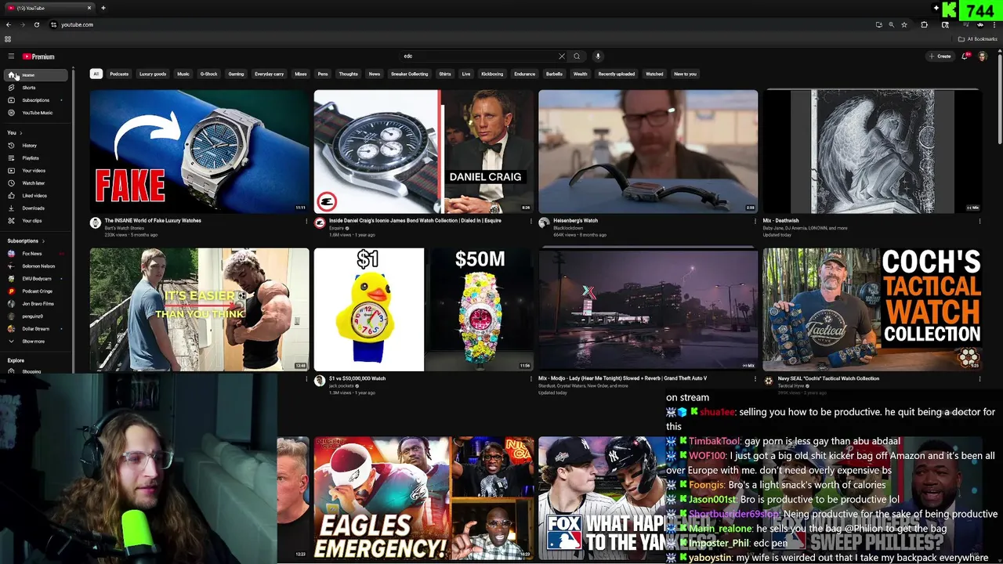Play the FAKE luxury watches thumbnail
The height and width of the screenshot is (564, 1003).
[199, 151]
